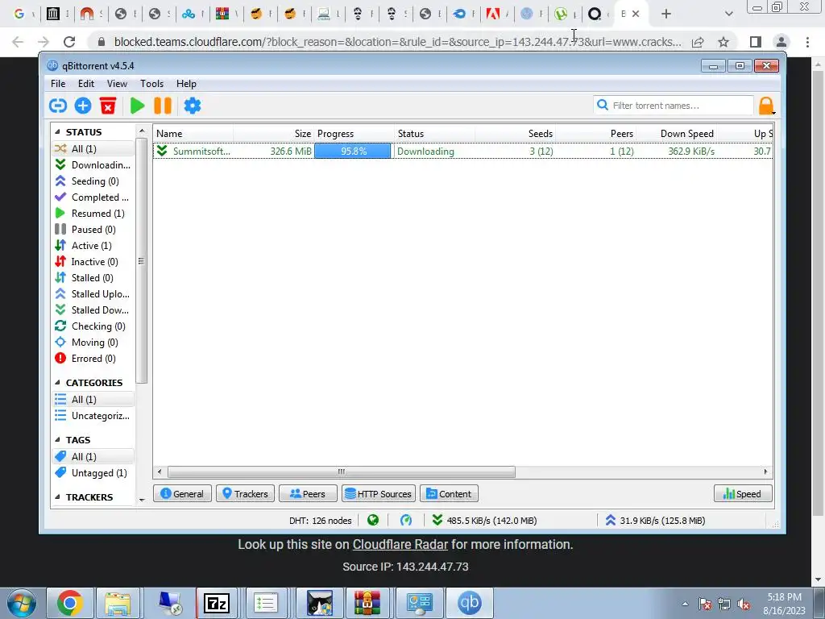Screen dimensions: 825x619
Task: Open the Chrome tab search chevron
Action: [728, 14]
